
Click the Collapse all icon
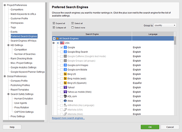[x=54, y=27]
